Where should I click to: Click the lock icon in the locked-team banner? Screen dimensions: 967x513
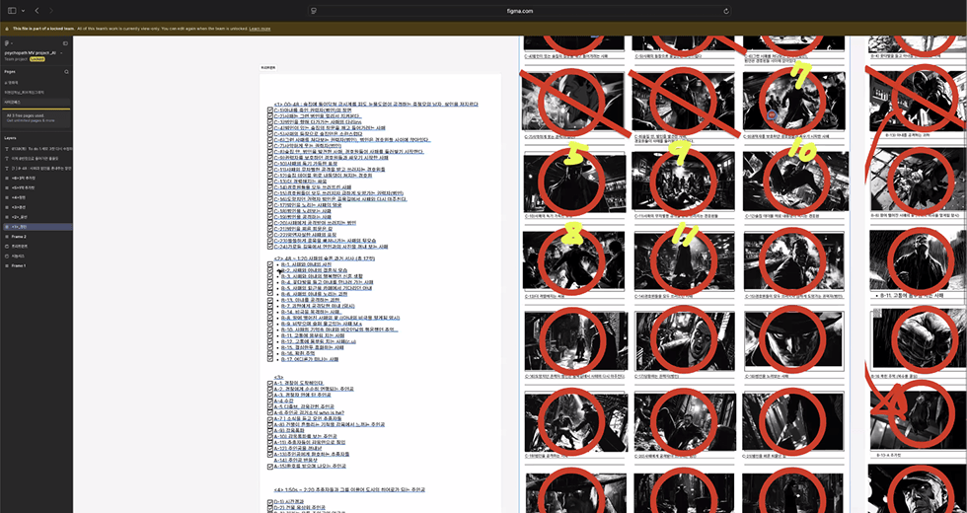[x=7, y=29]
